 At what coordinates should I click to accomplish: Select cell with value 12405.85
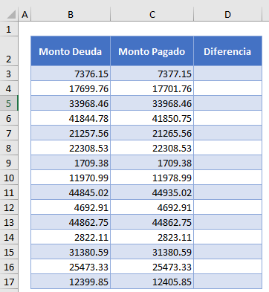pos(152,282)
